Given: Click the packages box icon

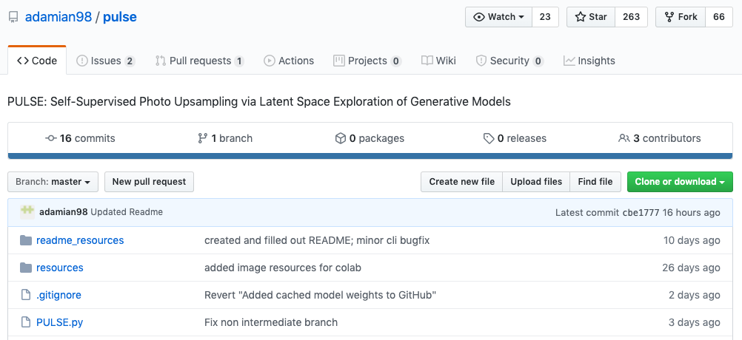Looking at the screenshot, I should (341, 138).
